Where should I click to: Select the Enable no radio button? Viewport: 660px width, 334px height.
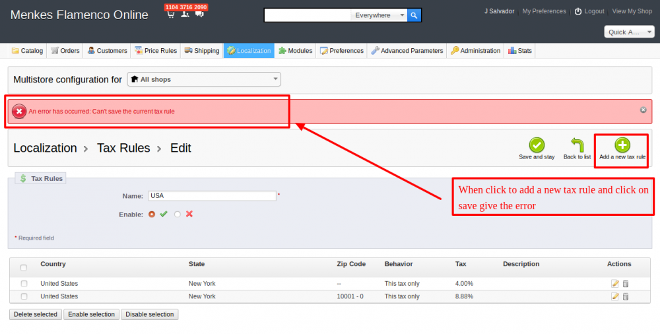coord(177,214)
